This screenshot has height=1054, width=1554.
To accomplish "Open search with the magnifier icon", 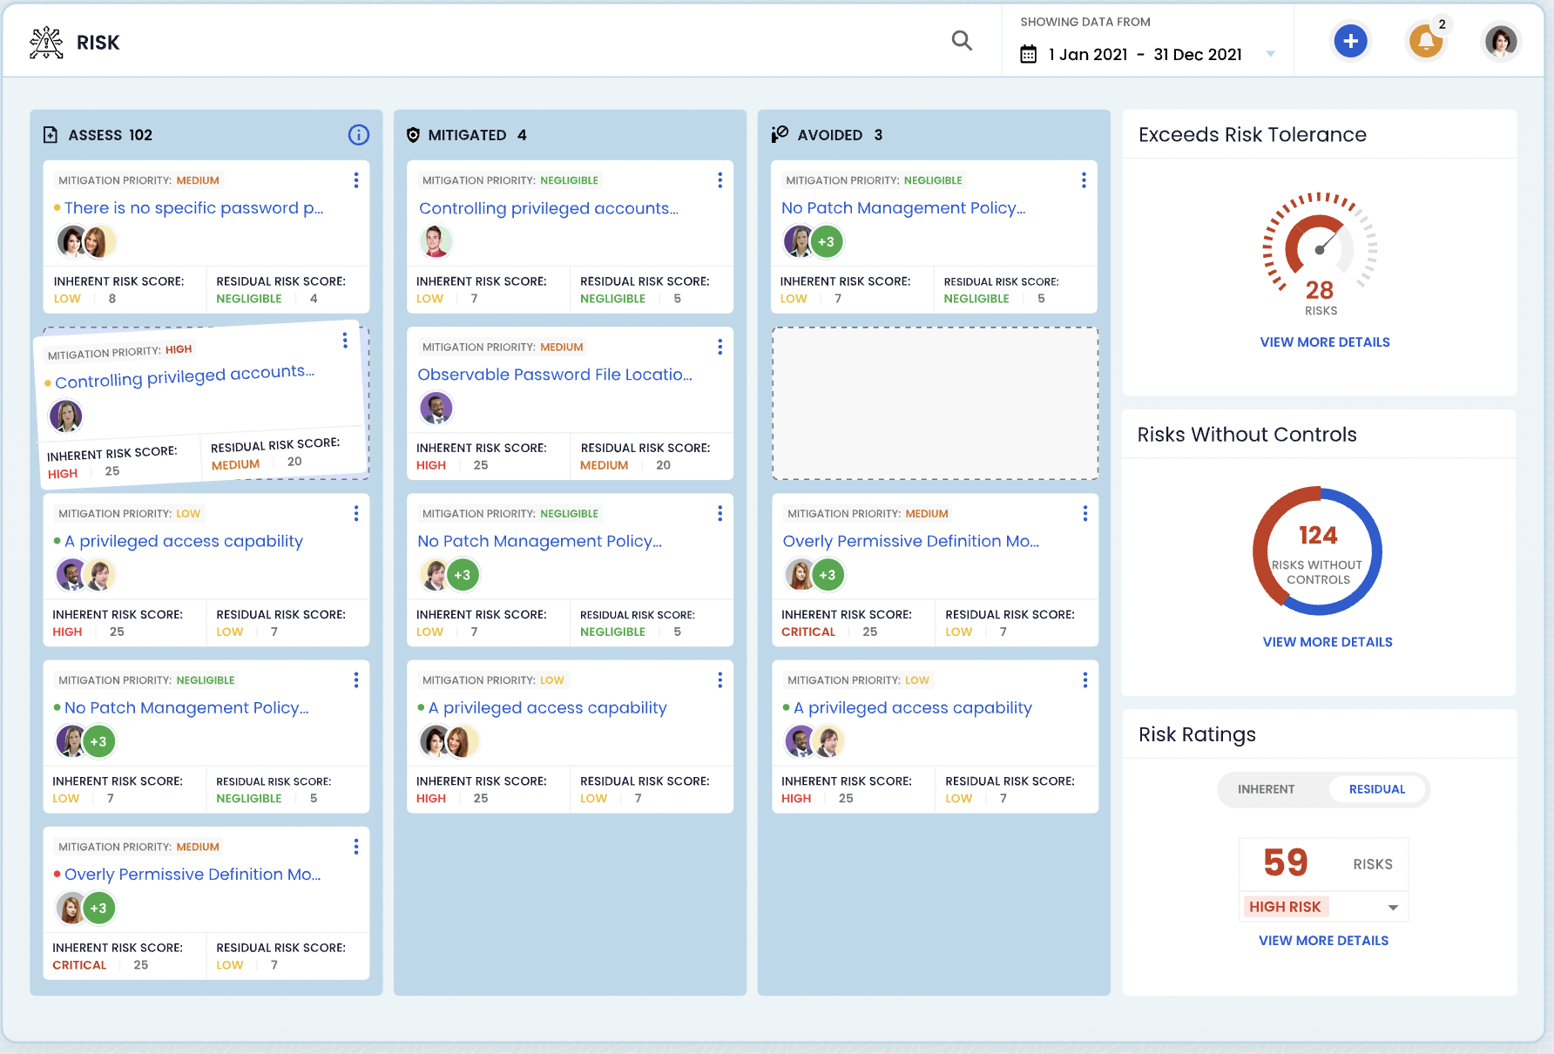I will click(x=962, y=40).
